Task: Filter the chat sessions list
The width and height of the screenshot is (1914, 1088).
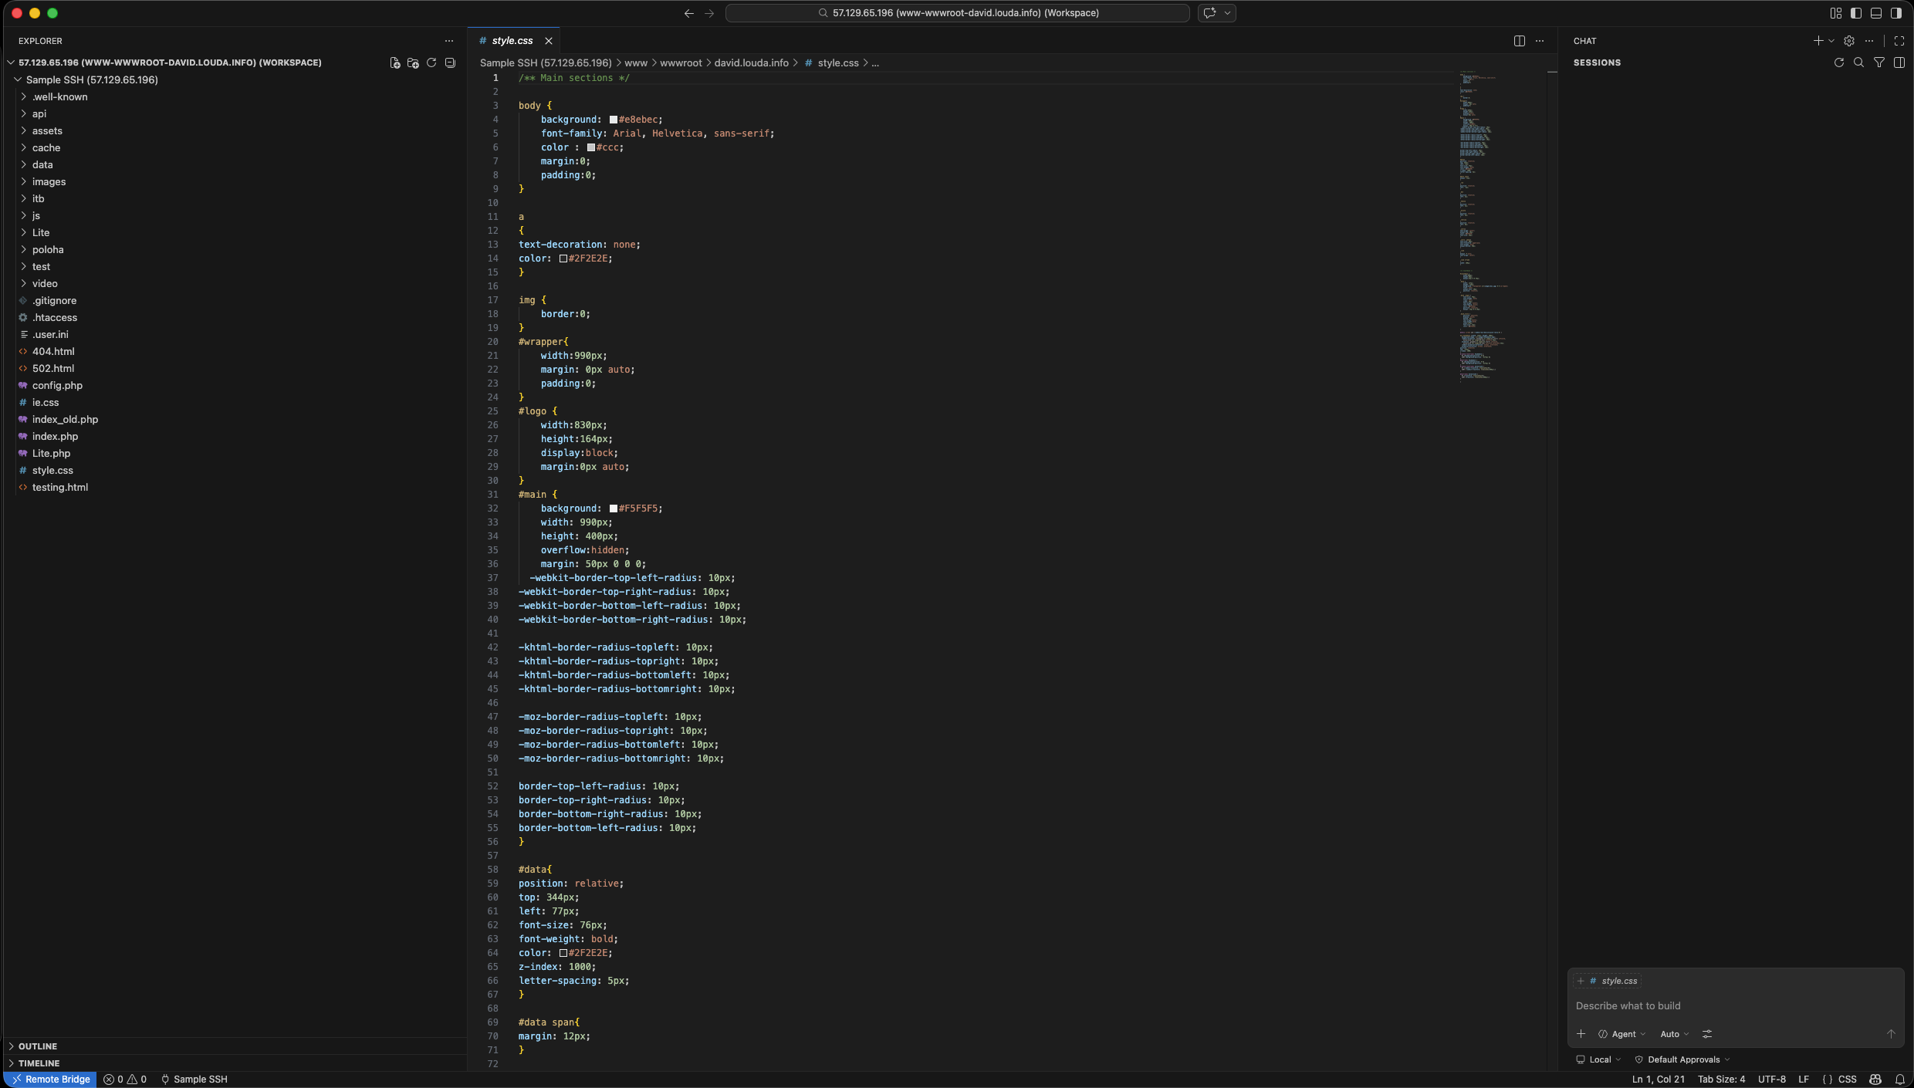Action: click(1878, 63)
